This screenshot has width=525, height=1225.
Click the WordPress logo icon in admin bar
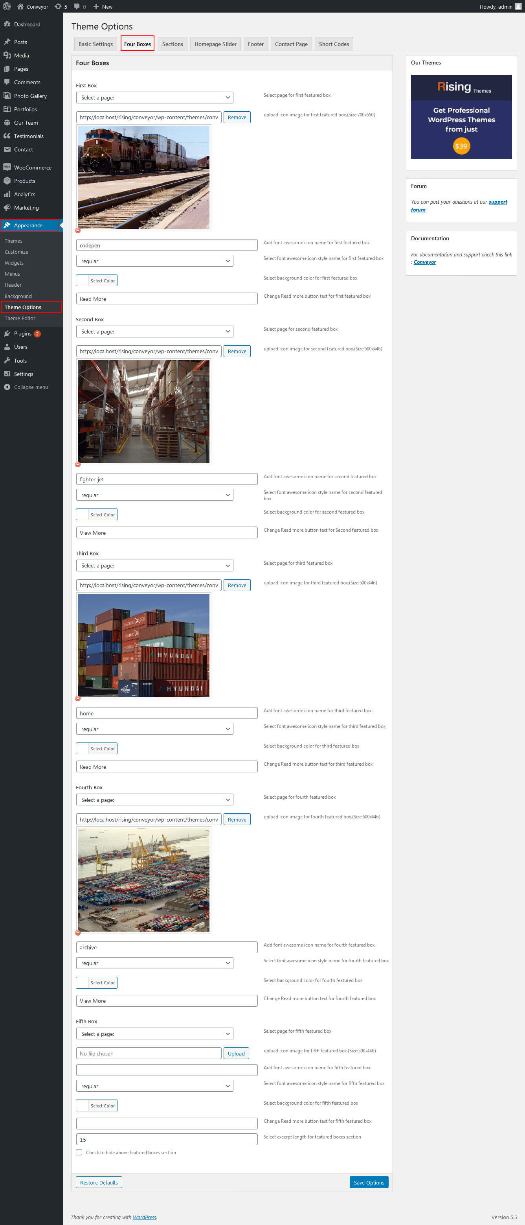pyautogui.click(x=7, y=7)
